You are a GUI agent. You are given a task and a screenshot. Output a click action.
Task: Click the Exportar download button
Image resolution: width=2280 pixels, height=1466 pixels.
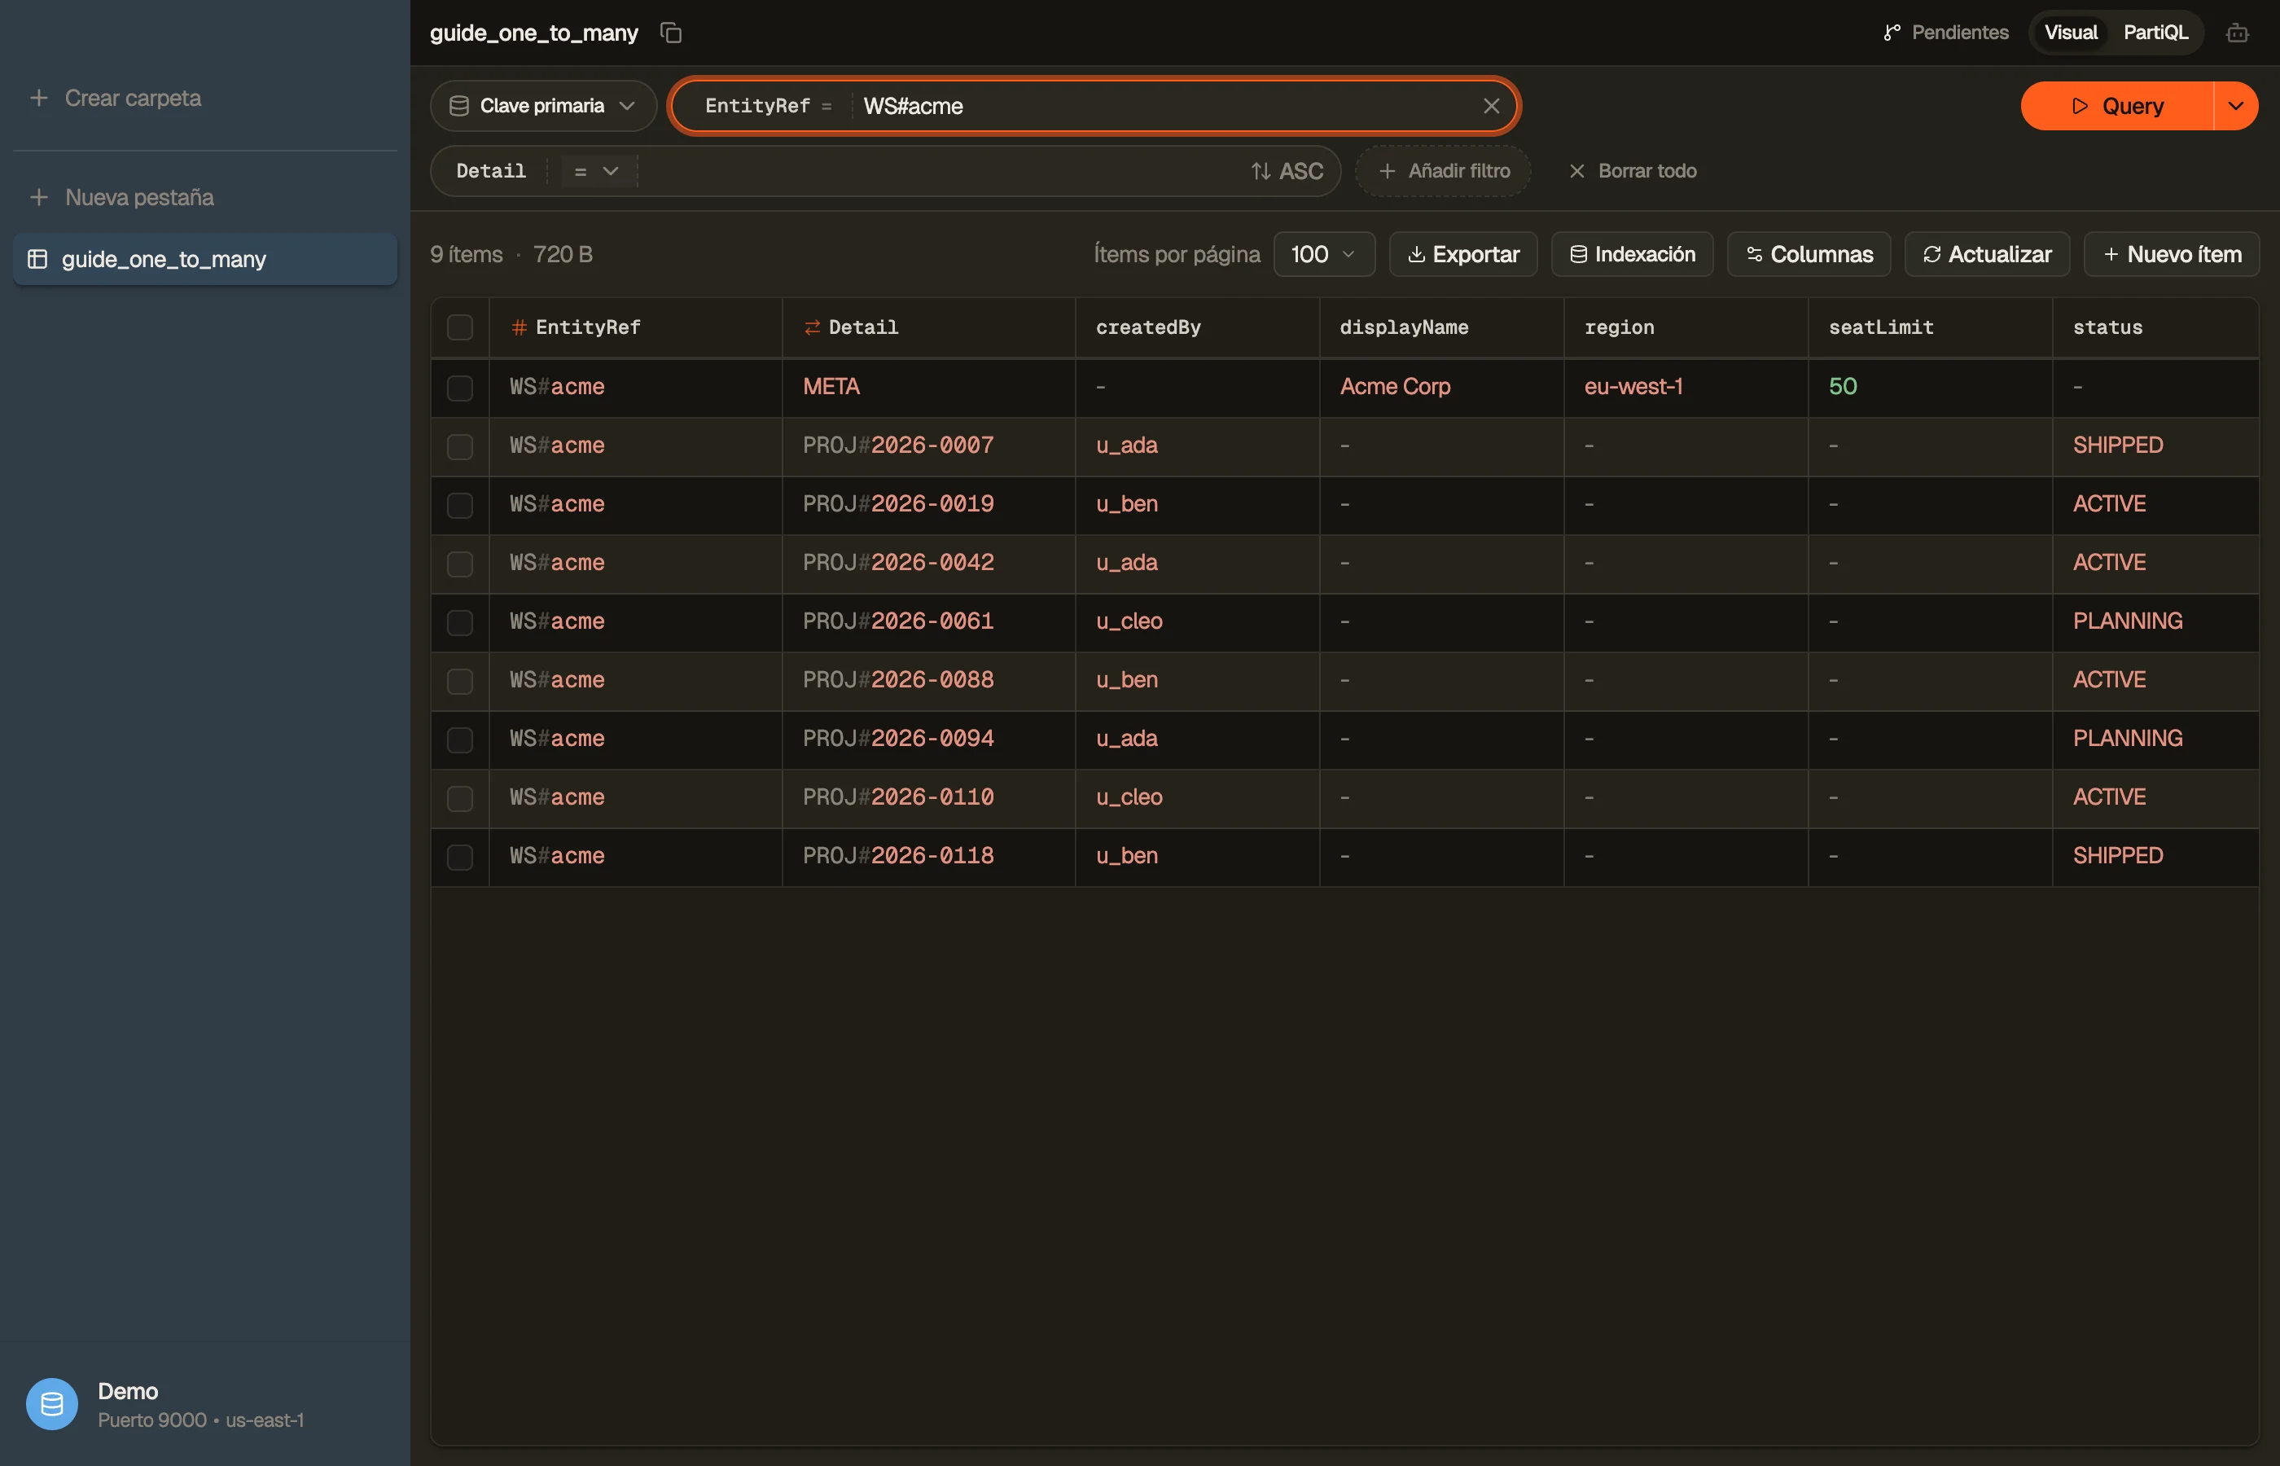1462,254
